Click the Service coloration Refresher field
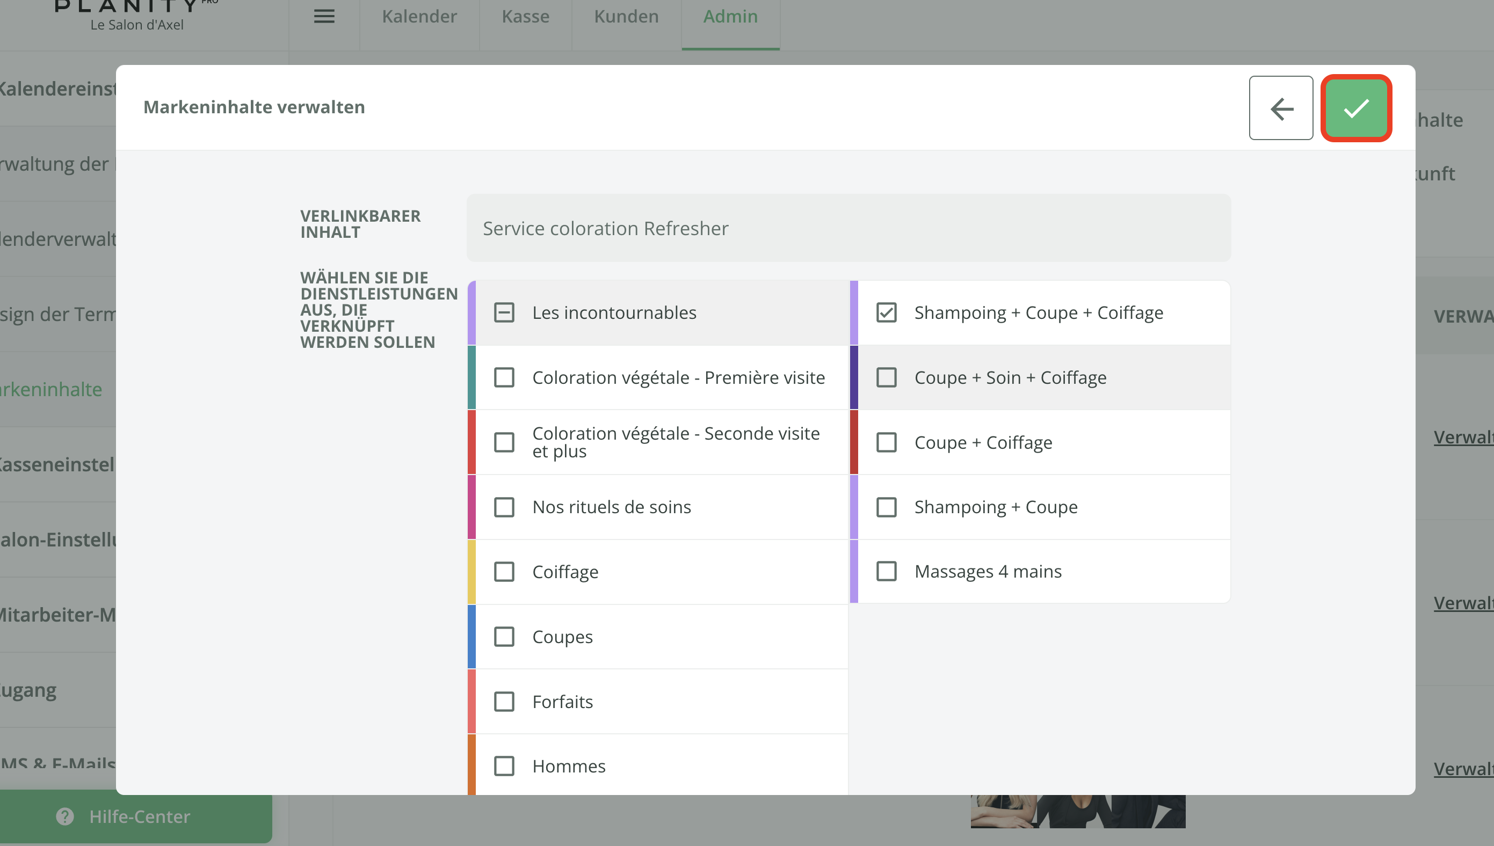Viewport: 1494px width, 846px height. 848,228
